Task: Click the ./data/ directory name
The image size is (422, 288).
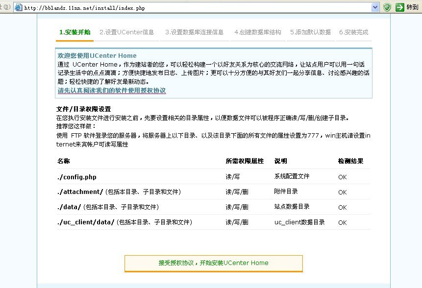Action: [69, 207]
